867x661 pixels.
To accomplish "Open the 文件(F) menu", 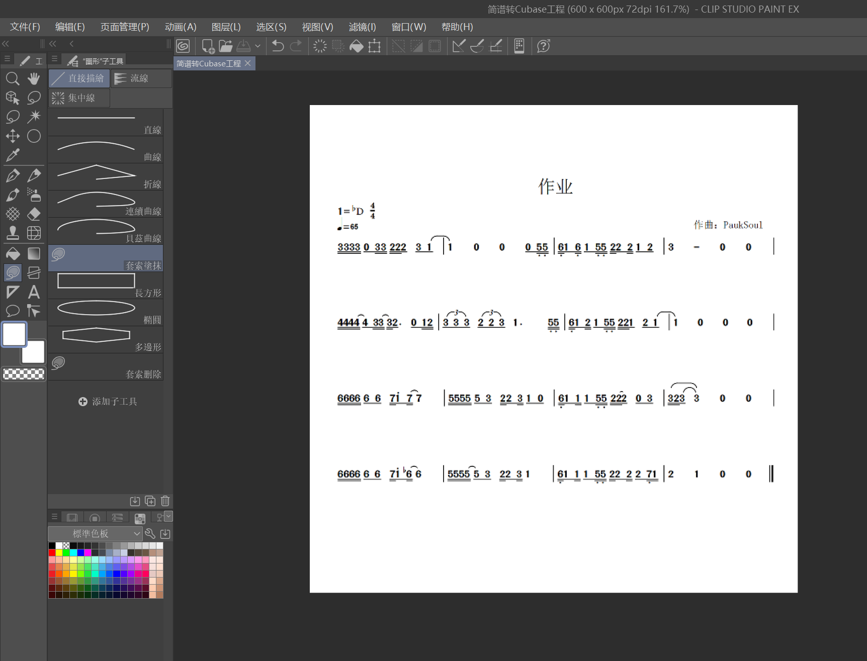I will tap(25, 27).
